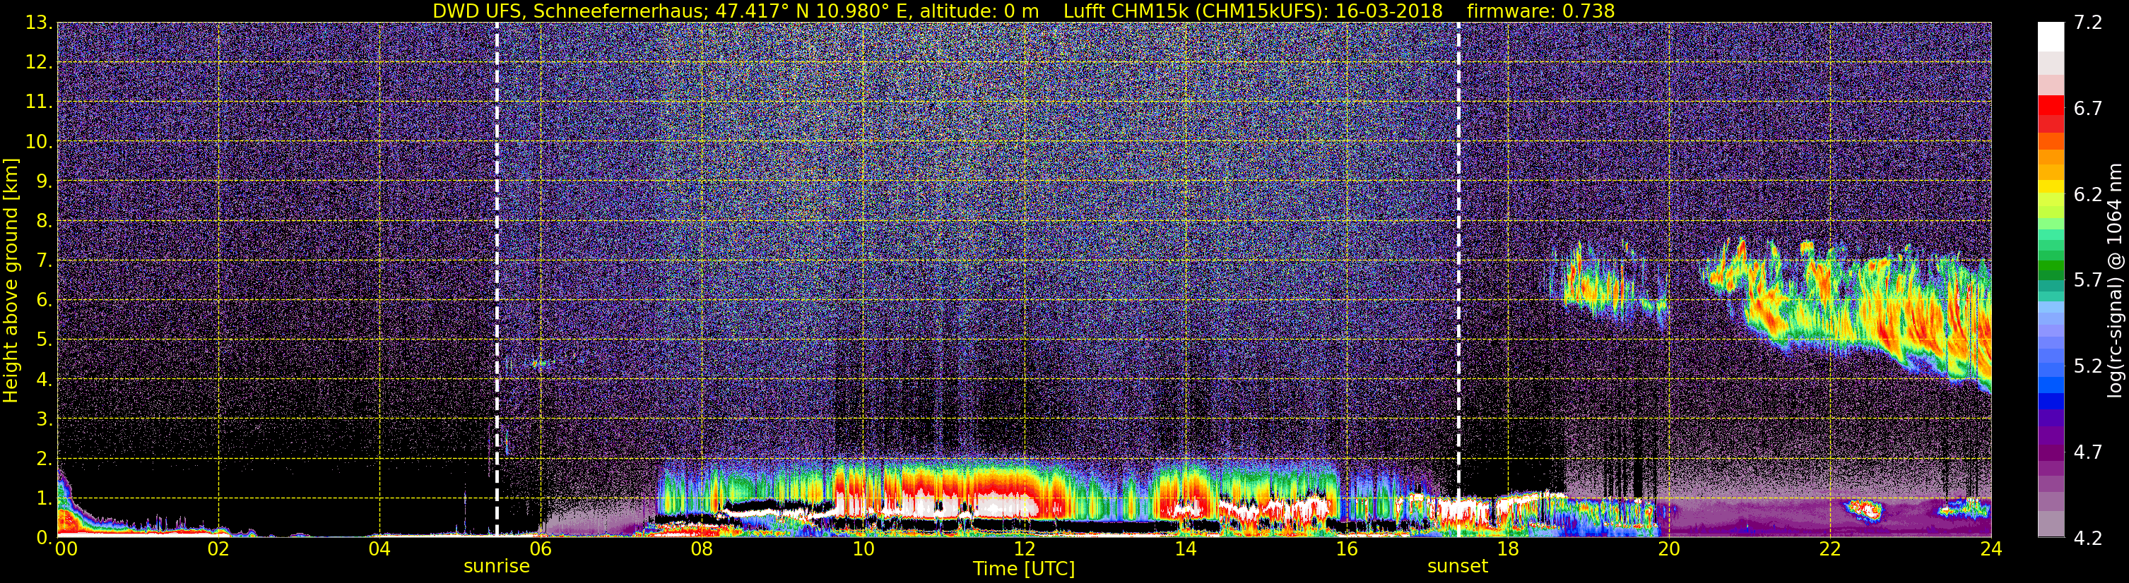Click height axis tick label '9.'
2129x583 pixels.
pyautogui.click(x=43, y=181)
